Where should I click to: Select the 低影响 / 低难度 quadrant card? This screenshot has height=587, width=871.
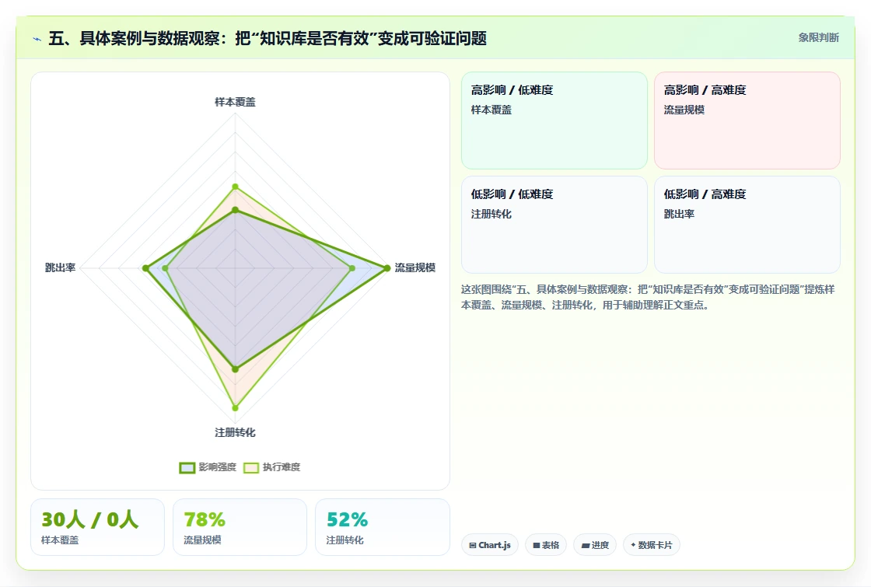[554, 225]
